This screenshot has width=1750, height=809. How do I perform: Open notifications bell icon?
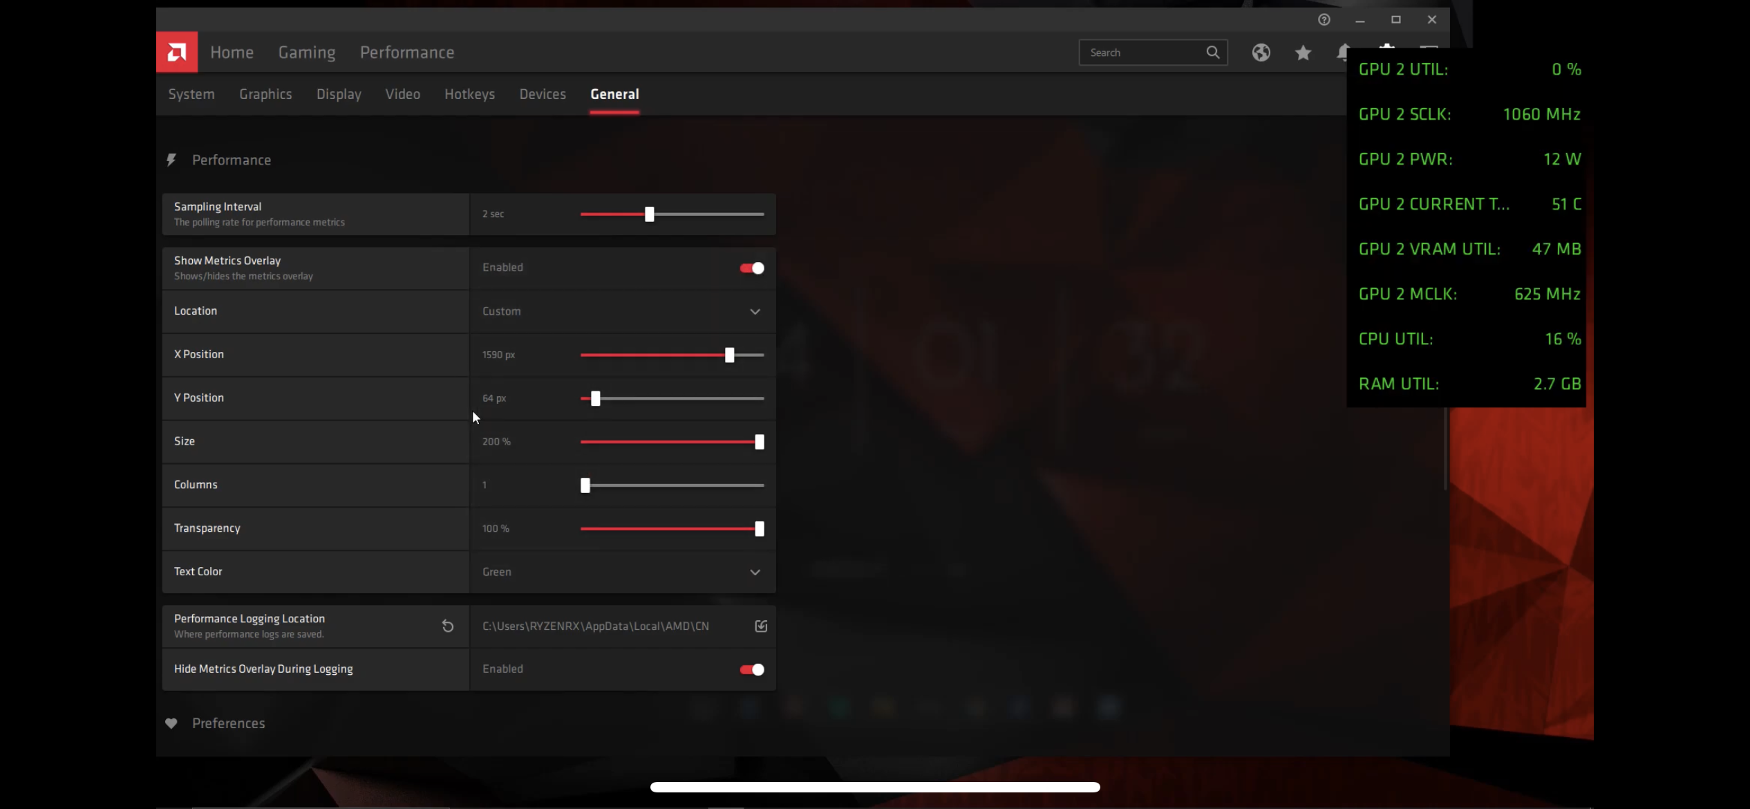1342,53
